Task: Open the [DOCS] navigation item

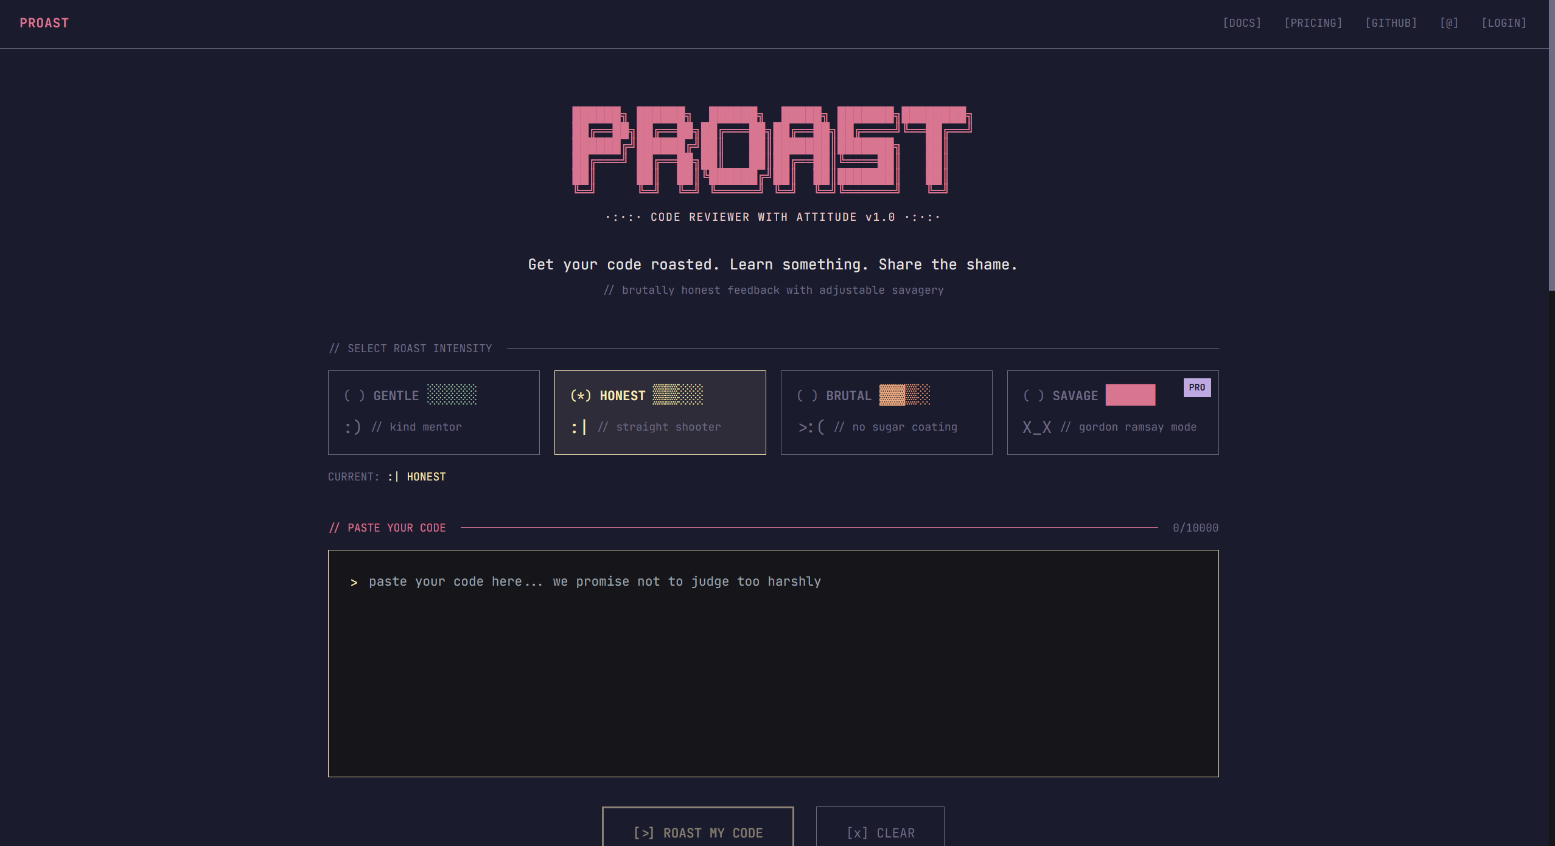Action: (x=1242, y=23)
